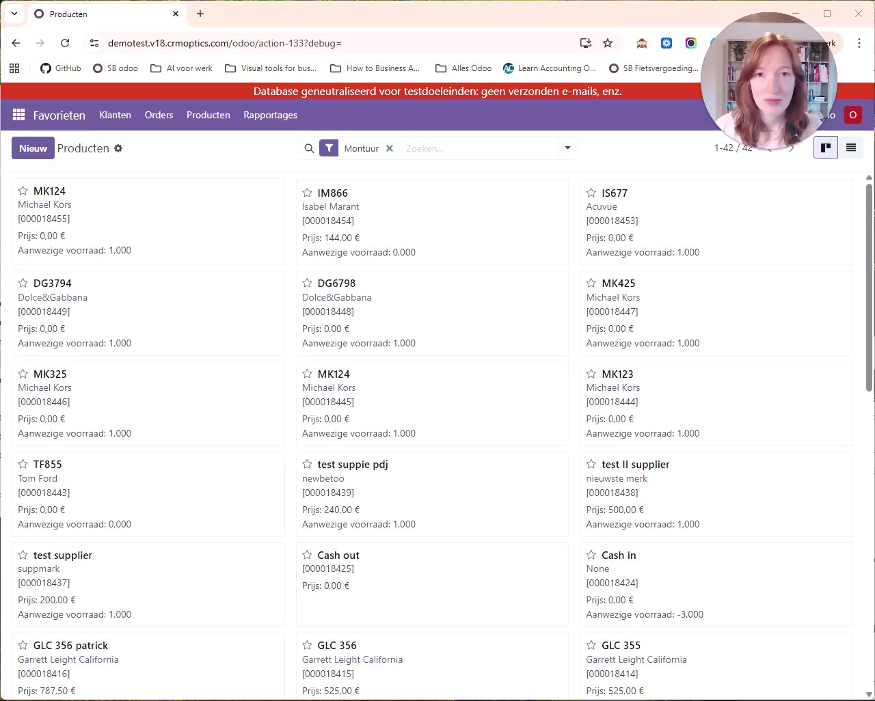Viewport: 875px width, 701px height.
Task: Open the AI voor werk bookmark folder
Action: [181, 68]
